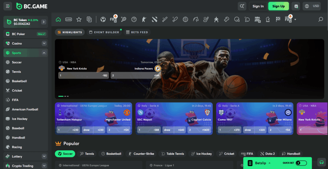Viewport: 328px width, 169px height.
Task: Bet Cagliari Calcio at +1400
Action: point(199,130)
